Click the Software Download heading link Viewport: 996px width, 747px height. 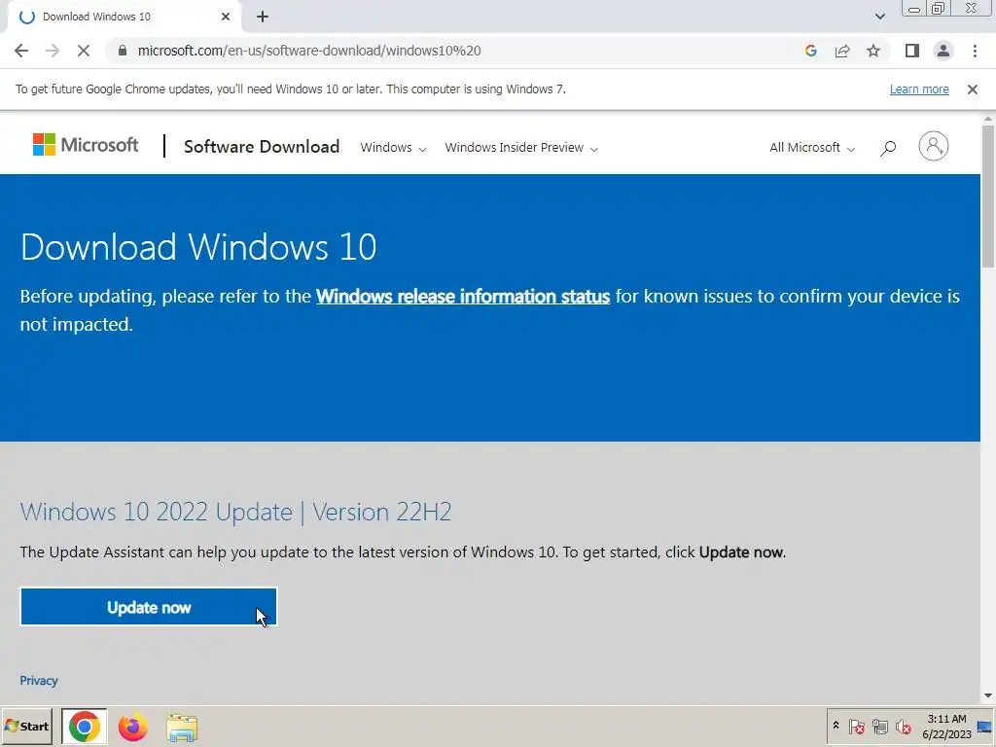[x=262, y=147]
